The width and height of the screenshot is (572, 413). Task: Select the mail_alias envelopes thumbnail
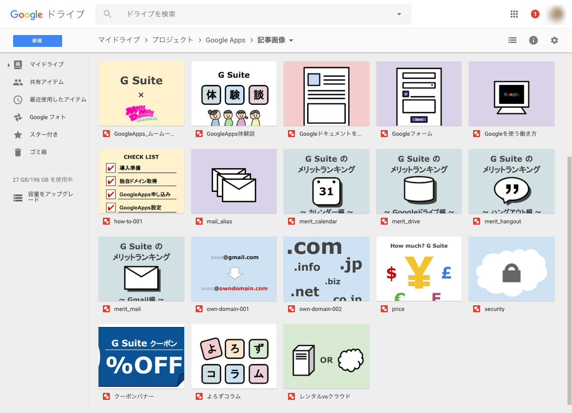[234, 181]
